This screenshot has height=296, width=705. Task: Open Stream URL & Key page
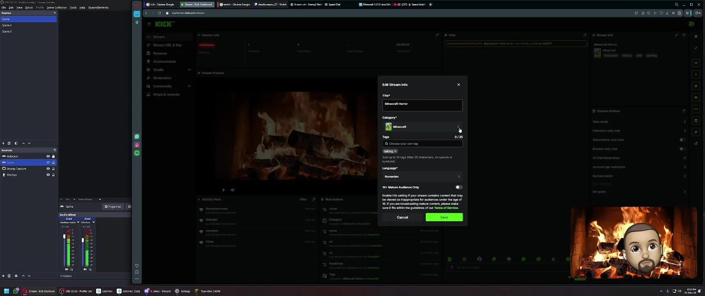[167, 45]
